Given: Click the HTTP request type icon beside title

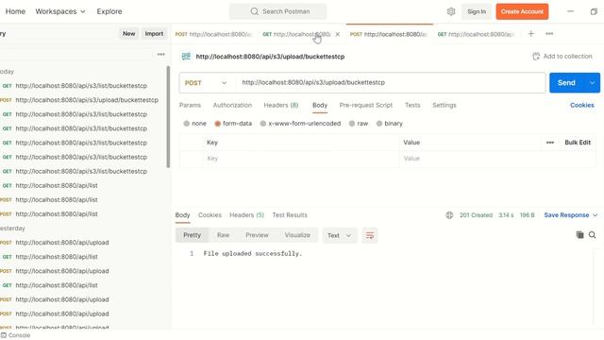Looking at the screenshot, I should 186,57.
